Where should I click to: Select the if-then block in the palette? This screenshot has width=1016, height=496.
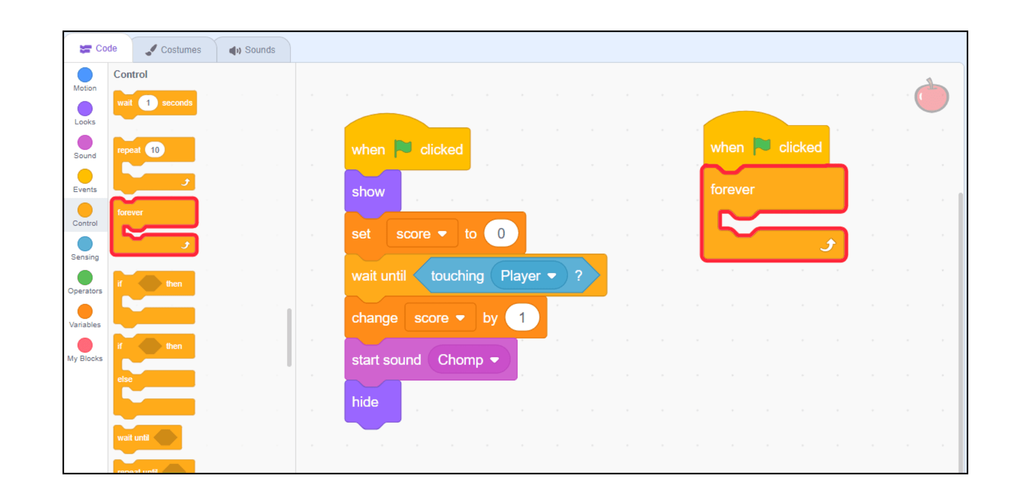tap(154, 299)
